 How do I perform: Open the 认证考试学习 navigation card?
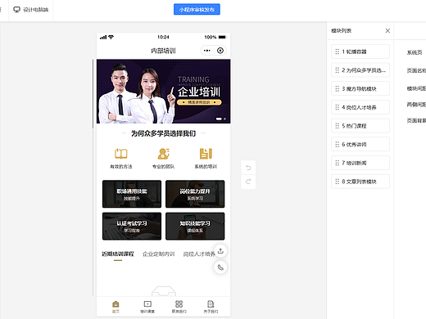click(x=132, y=227)
